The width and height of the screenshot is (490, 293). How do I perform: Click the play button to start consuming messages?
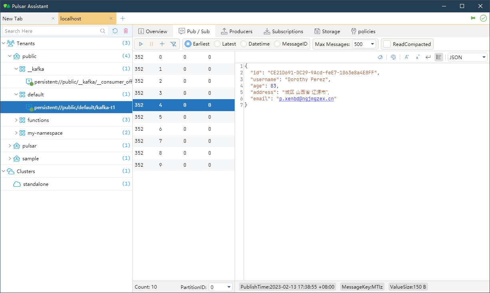coord(141,44)
